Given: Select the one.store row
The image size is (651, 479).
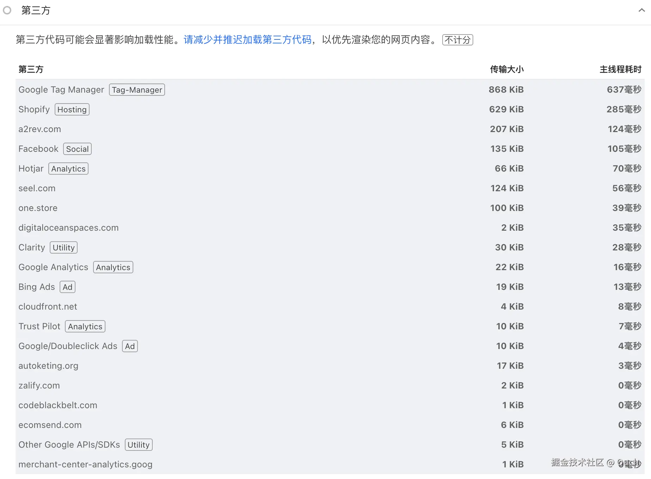Looking at the screenshot, I should 330,208.
